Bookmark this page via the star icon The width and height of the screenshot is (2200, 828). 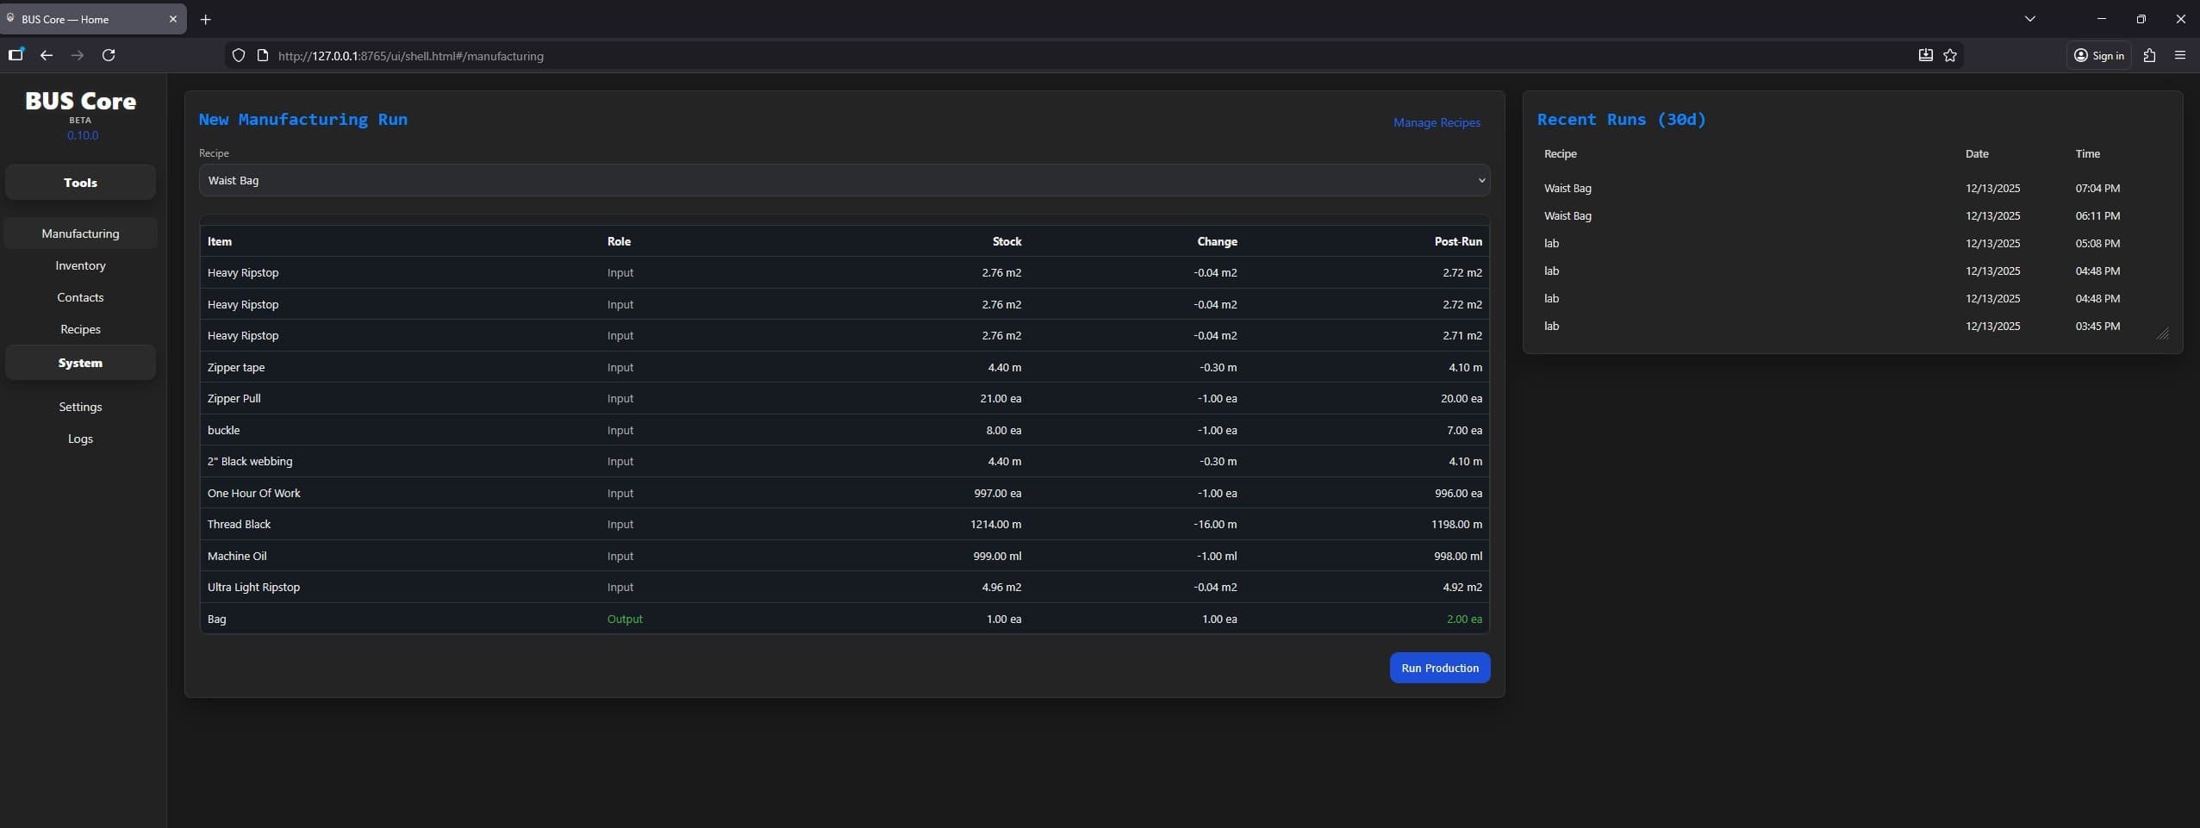tap(1950, 55)
